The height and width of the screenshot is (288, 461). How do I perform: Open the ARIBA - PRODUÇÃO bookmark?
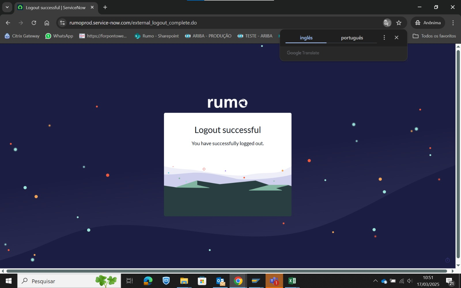coord(208,36)
